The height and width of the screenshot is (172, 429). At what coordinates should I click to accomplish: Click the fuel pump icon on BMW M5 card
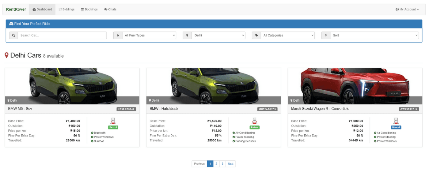113,121
